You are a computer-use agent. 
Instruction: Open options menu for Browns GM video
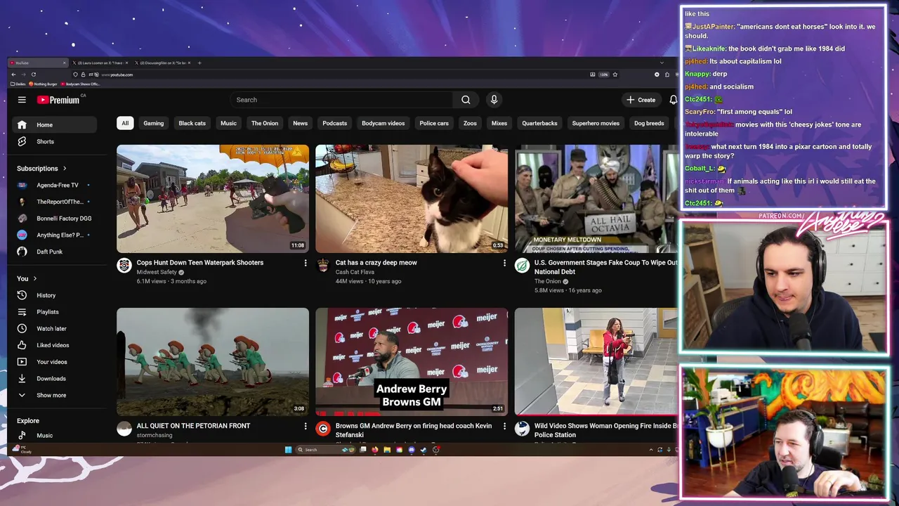pyautogui.click(x=504, y=426)
